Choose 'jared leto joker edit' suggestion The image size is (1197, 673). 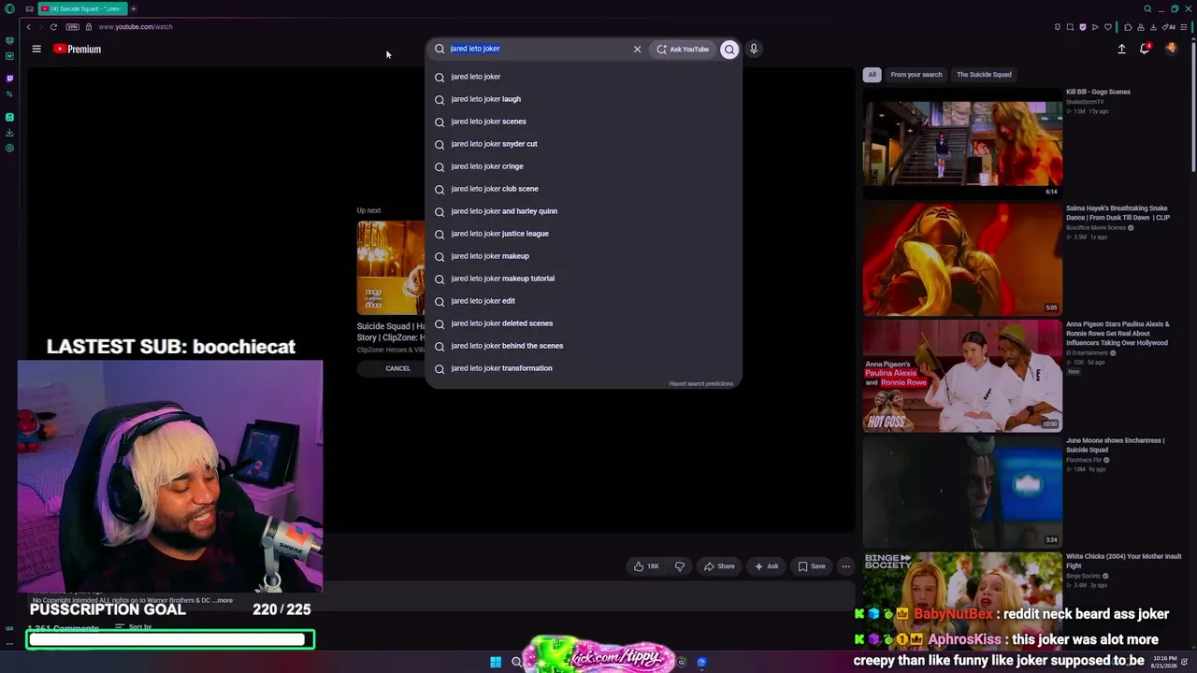click(x=584, y=301)
